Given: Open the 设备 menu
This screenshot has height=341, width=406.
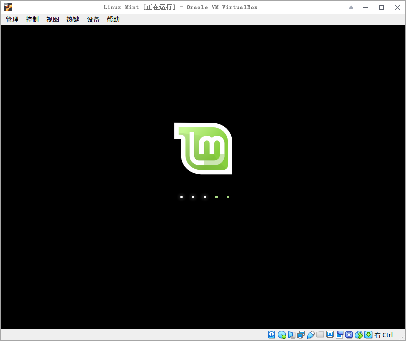Looking at the screenshot, I should (93, 19).
